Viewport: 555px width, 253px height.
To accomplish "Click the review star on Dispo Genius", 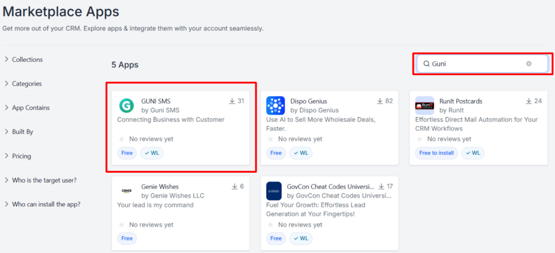I will tap(270, 139).
